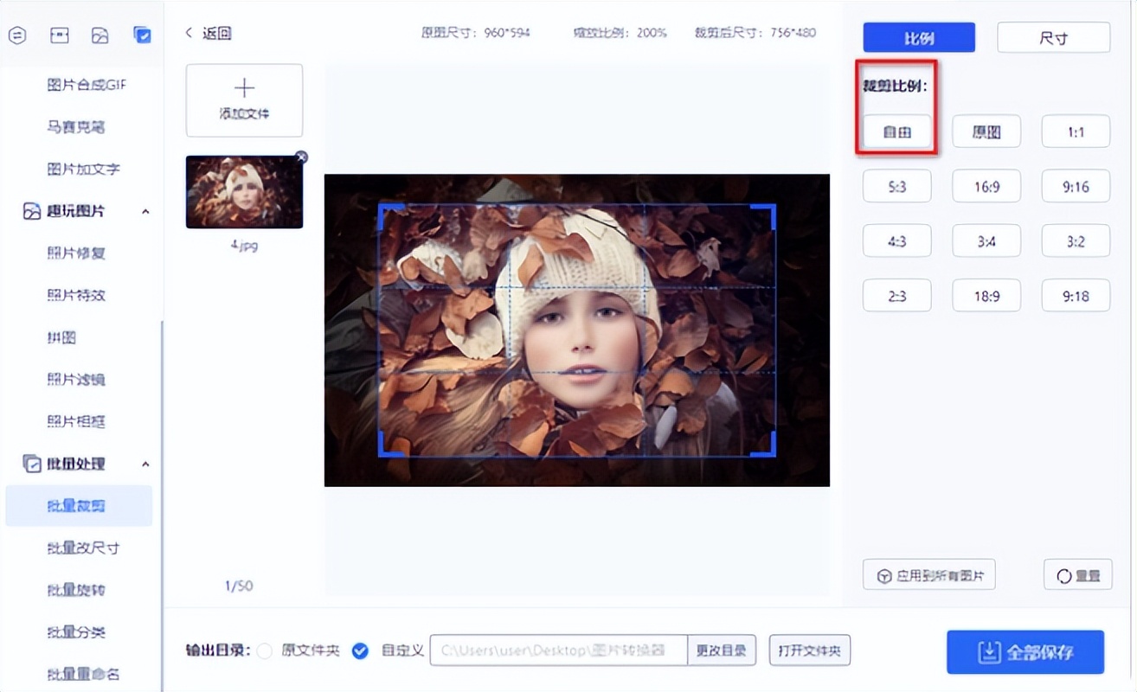This screenshot has height=692, width=1137.
Task: Click the 批量处理 category icon in the sidebar
Action: 30,464
